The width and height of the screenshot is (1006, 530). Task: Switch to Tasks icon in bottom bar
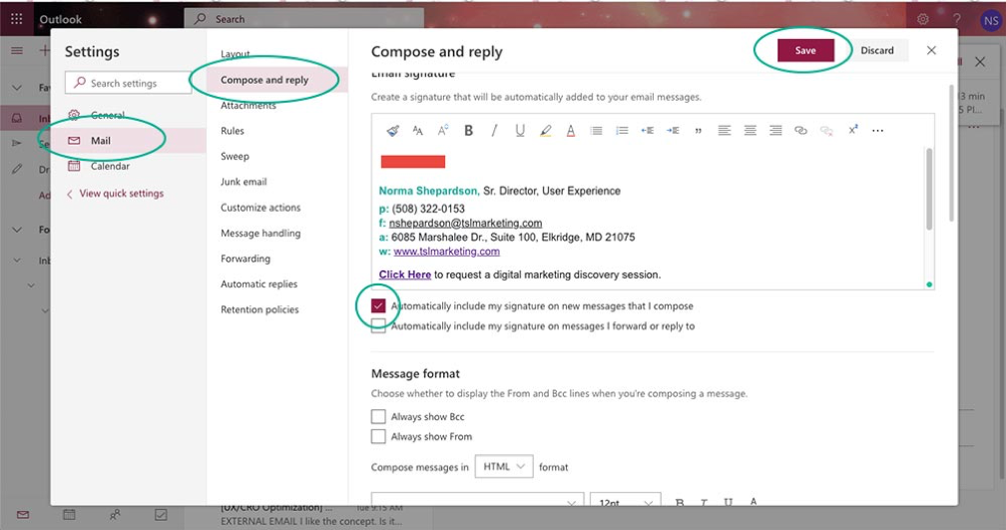pyautogui.click(x=161, y=515)
